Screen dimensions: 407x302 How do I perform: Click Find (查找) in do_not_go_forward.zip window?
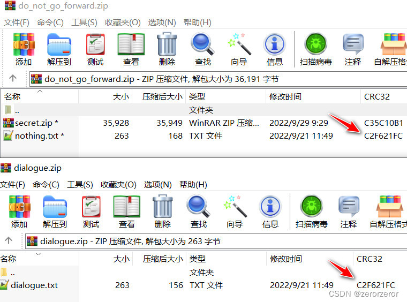[203, 49]
